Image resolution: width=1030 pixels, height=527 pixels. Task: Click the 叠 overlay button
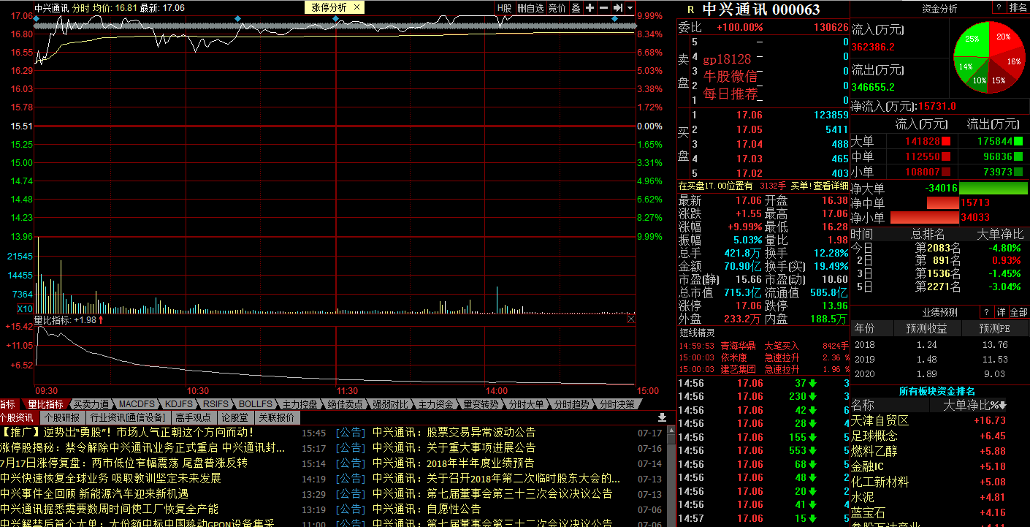tap(576, 7)
